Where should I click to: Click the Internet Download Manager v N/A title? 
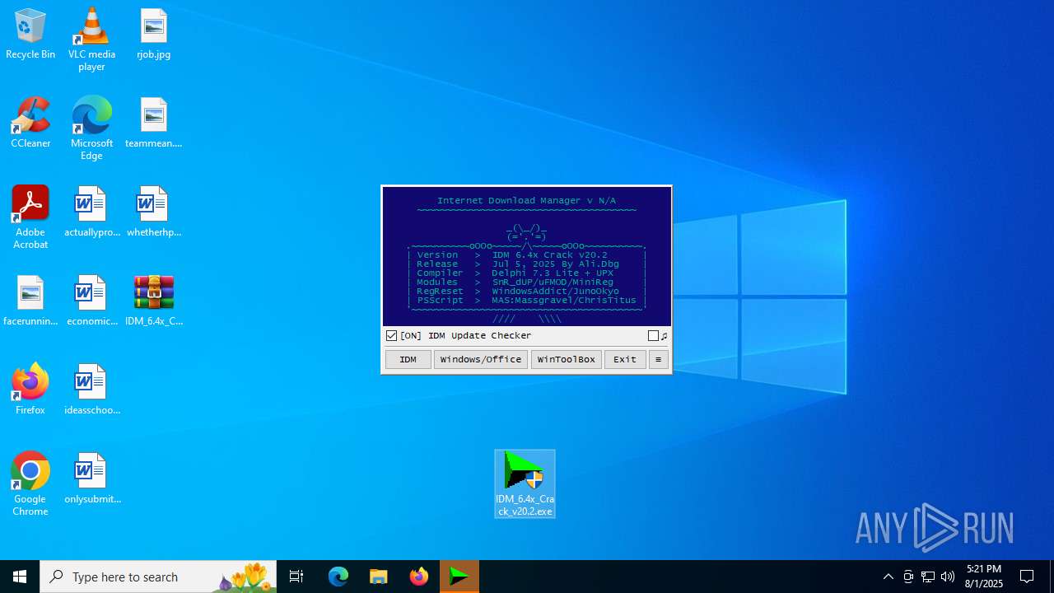(x=526, y=201)
